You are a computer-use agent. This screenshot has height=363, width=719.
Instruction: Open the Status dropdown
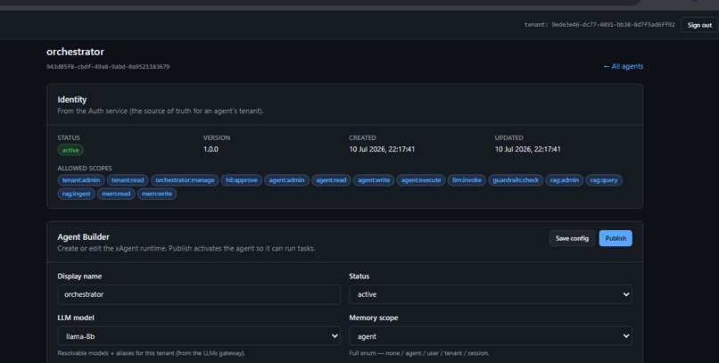pyautogui.click(x=490, y=294)
